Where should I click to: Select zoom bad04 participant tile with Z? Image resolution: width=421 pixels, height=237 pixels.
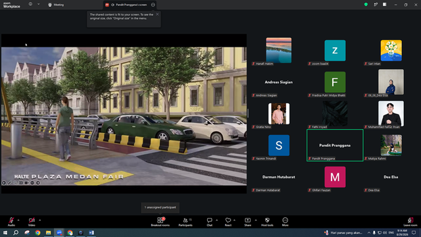[x=335, y=51]
